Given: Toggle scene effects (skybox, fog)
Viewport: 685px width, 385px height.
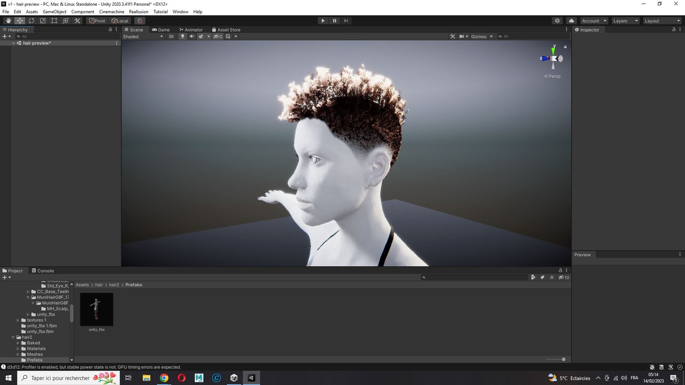Looking at the screenshot, I should [201, 36].
